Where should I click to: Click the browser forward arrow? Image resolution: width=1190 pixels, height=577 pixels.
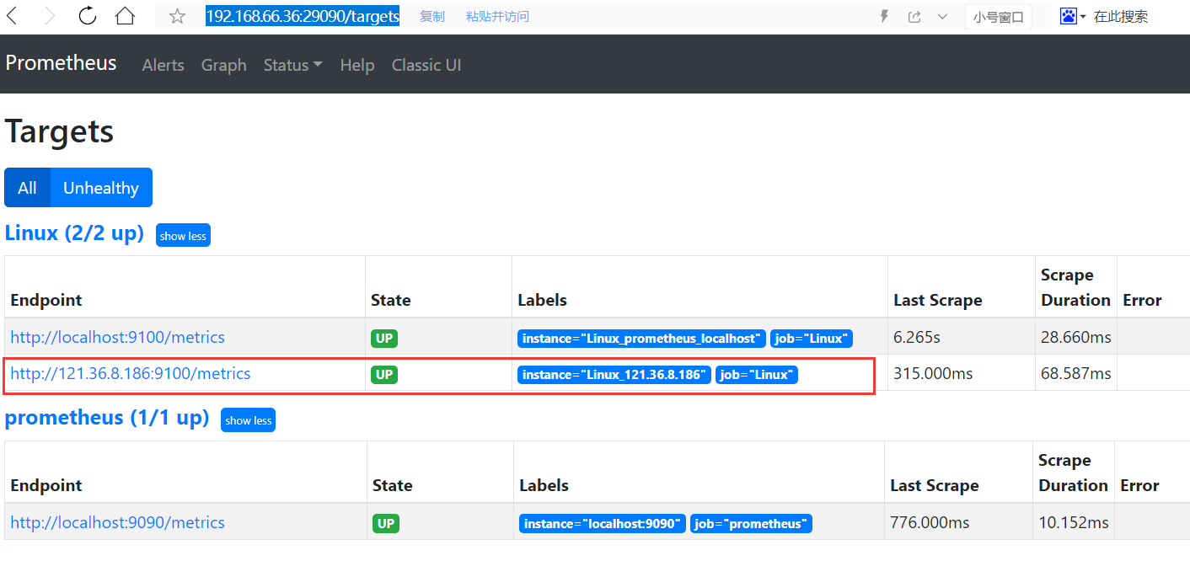51,16
